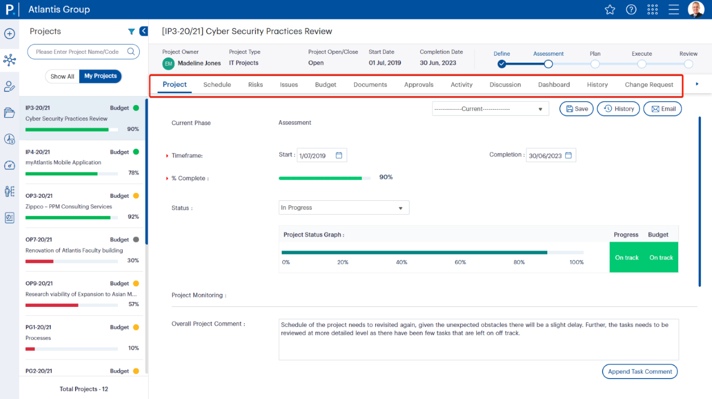The image size is (712, 399).
Task: Open the projects network icon in sidebar
Action: point(9,60)
